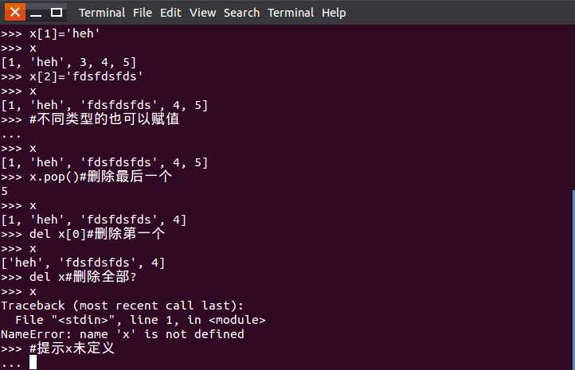This screenshot has width=575, height=370.
Task: Click the File "<stdin>" traceback line
Action: point(140,320)
